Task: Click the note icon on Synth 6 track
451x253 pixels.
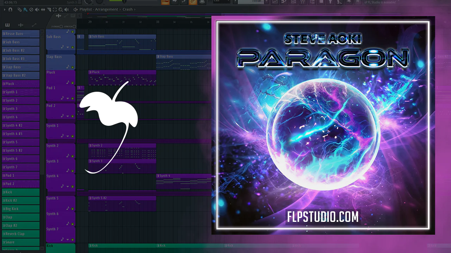Action: 68,224
